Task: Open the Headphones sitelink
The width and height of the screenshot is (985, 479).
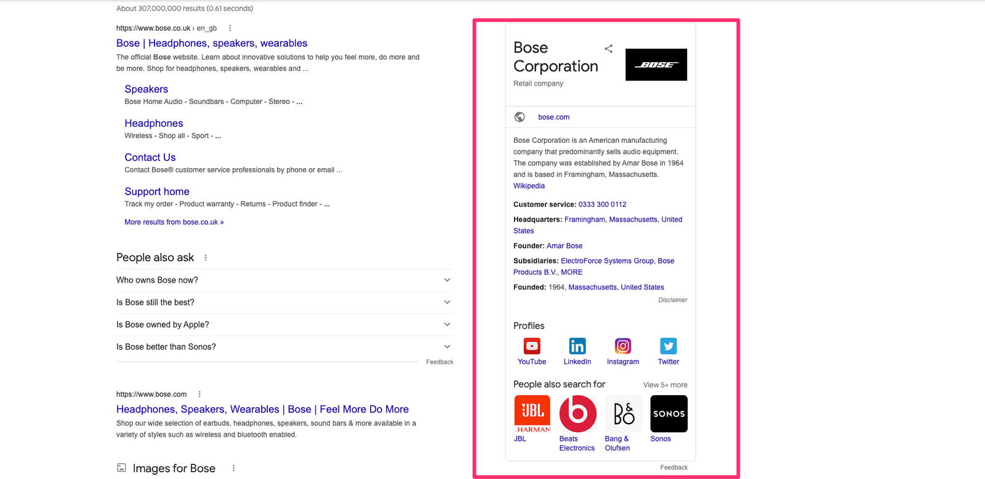Action: [154, 123]
